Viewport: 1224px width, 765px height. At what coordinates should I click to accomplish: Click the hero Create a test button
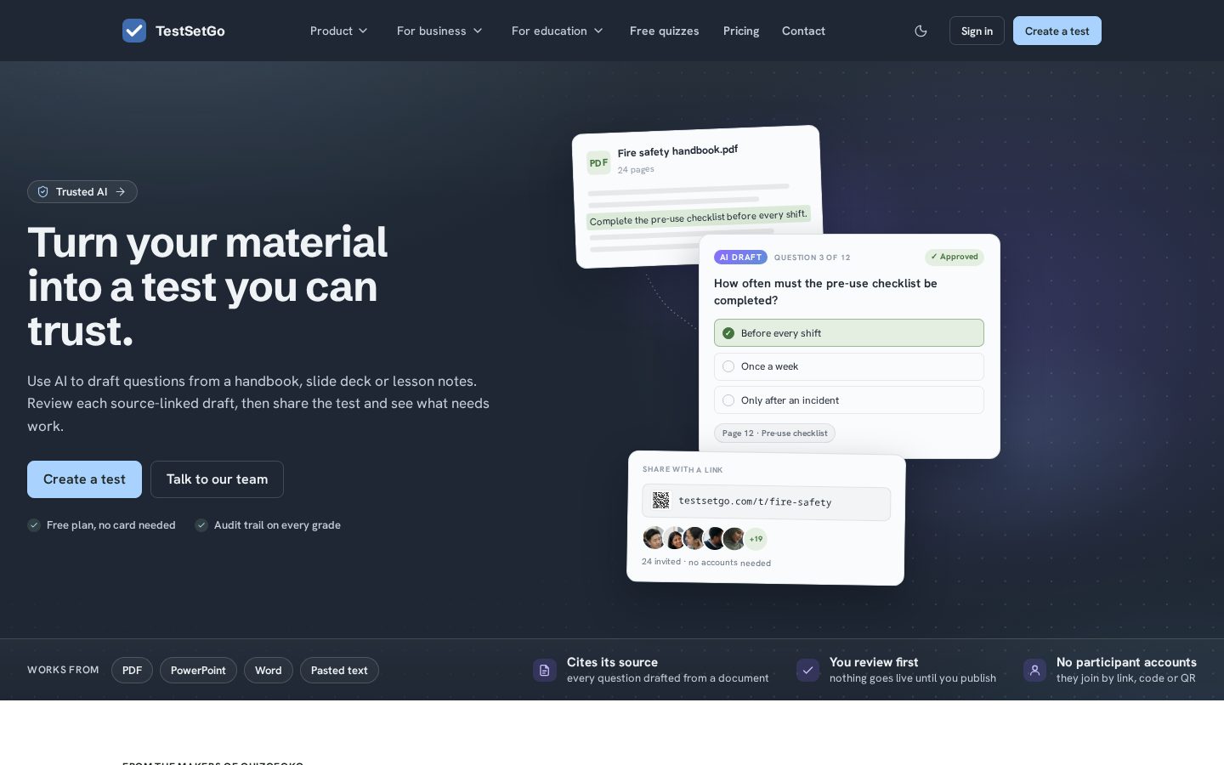84,479
